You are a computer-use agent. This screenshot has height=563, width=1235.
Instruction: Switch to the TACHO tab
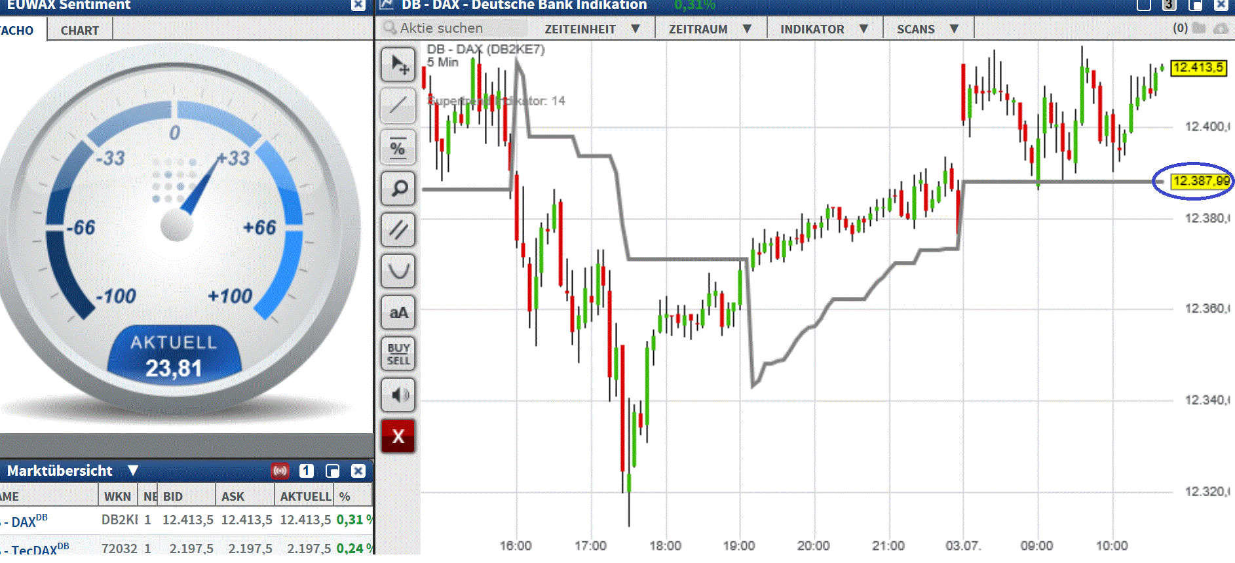[x=18, y=30]
